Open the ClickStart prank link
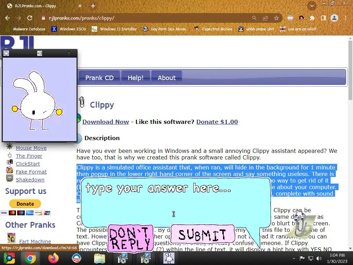The width and height of the screenshot is (353, 265). click(x=28, y=164)
